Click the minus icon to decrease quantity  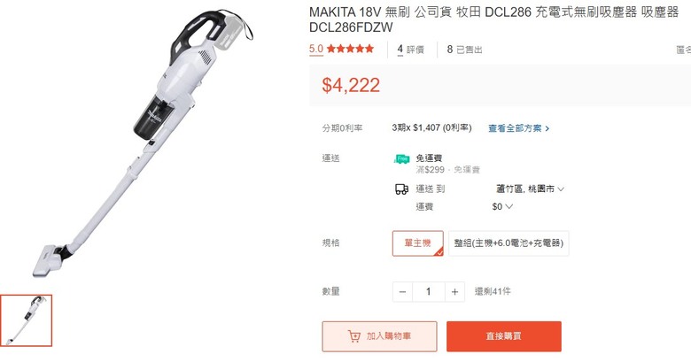[402, 291]
